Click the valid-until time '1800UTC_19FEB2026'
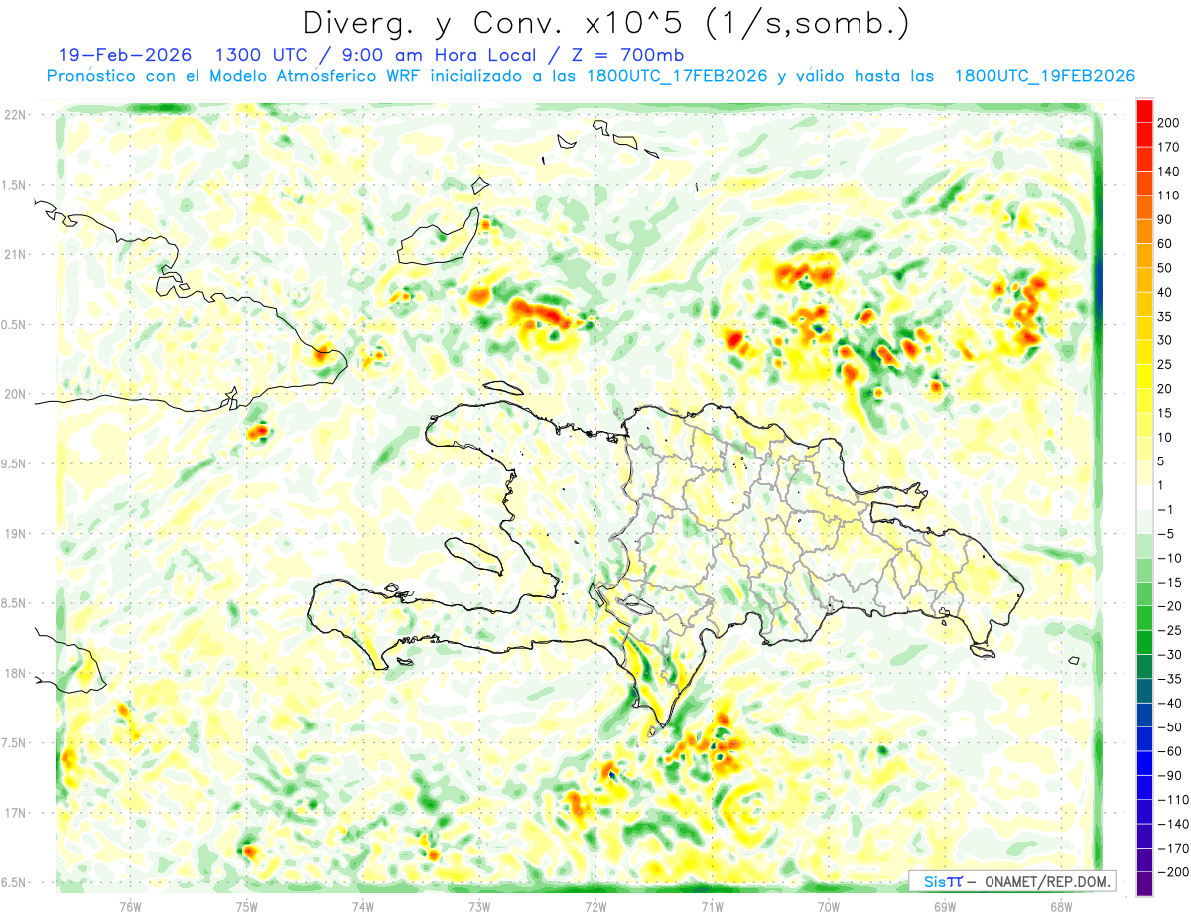This screenshot has width=1191, height=920. point(1044,76)
